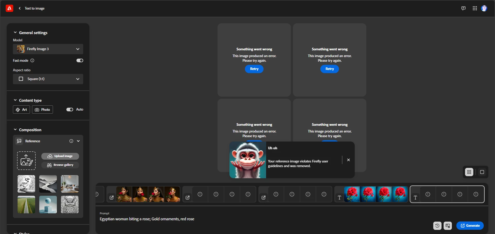
Task: Open the feedback chat icon in the header
Action: coord(463,8)
